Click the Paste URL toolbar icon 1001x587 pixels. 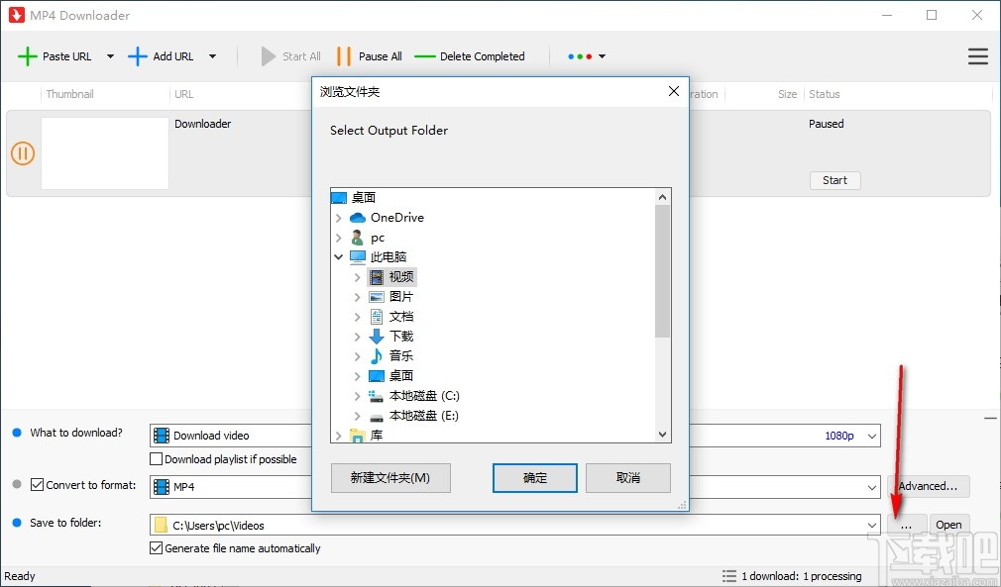pos(28,56)
